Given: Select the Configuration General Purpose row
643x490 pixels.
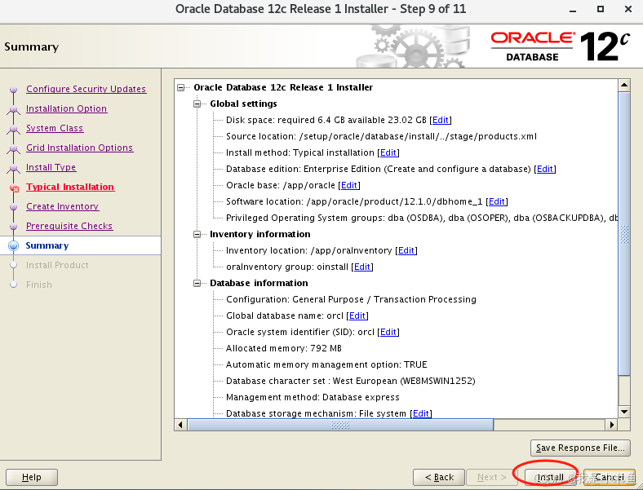Looking at the screenshot, I should pyautogui.click(x=351, y=299).
